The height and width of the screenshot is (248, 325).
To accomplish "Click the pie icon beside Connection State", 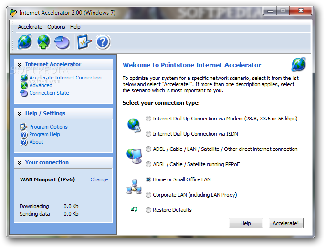I will coord(24,93).
